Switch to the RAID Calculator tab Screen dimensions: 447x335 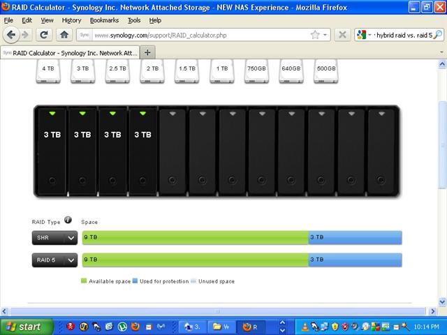click(70, 53)
